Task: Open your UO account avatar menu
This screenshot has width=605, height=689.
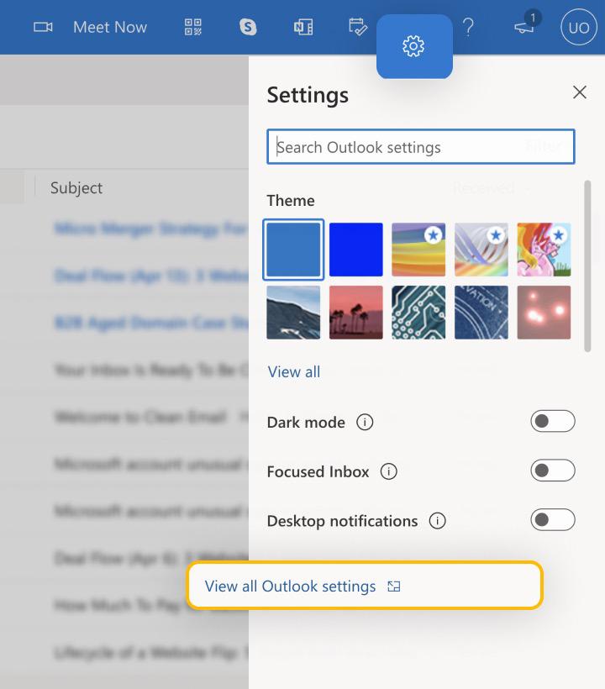Action: (578, 27)
